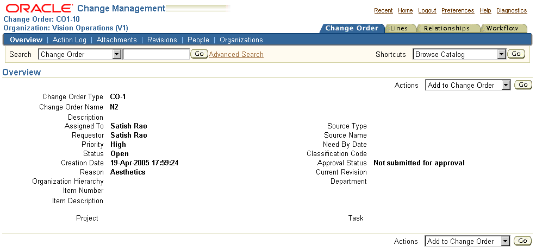Image resolution: width=536 pixels, height=252 pixels.
Task: Click the Priority value High
Action: point(118,145)
